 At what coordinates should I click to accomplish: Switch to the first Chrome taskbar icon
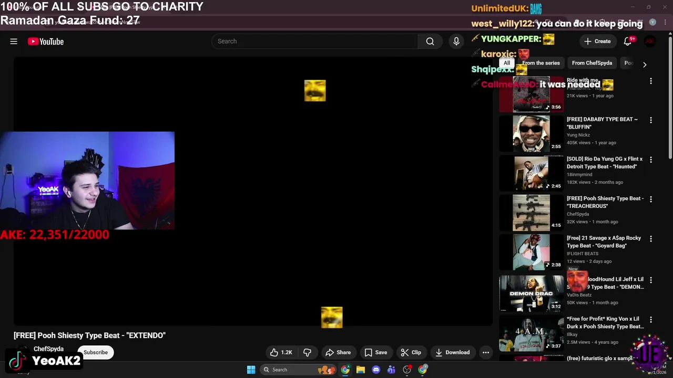pyautogui.click(x=345, y=370)
